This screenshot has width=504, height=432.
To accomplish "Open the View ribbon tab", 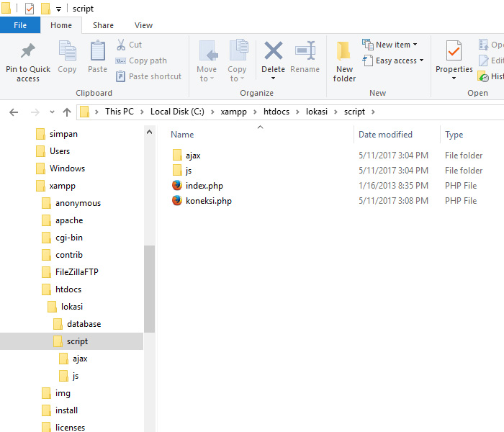I will (x=143, y=25).
